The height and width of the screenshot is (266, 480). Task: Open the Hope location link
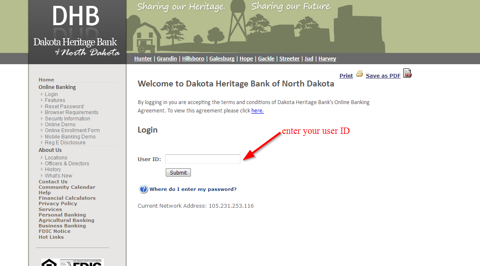[x=246, y=58]
